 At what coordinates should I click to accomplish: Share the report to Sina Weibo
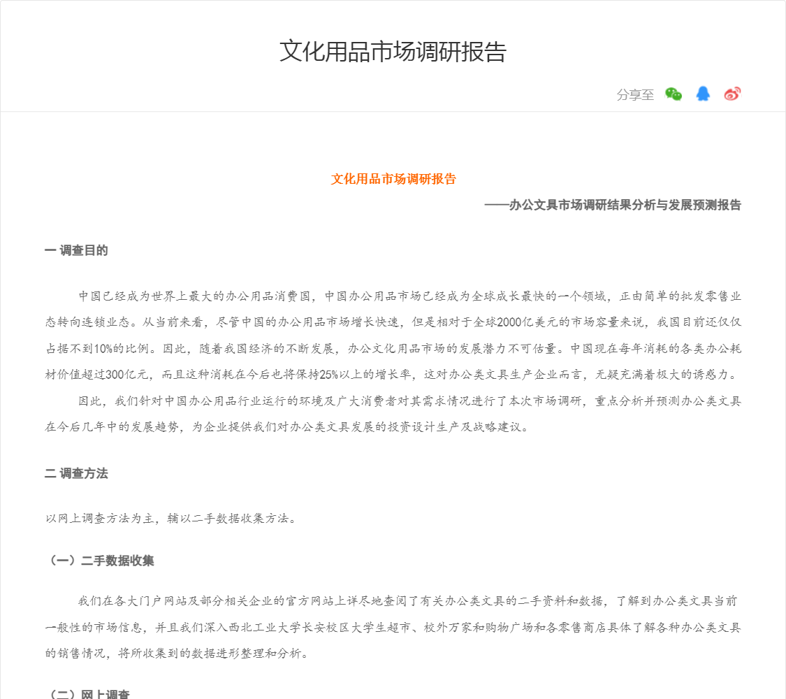732,94
